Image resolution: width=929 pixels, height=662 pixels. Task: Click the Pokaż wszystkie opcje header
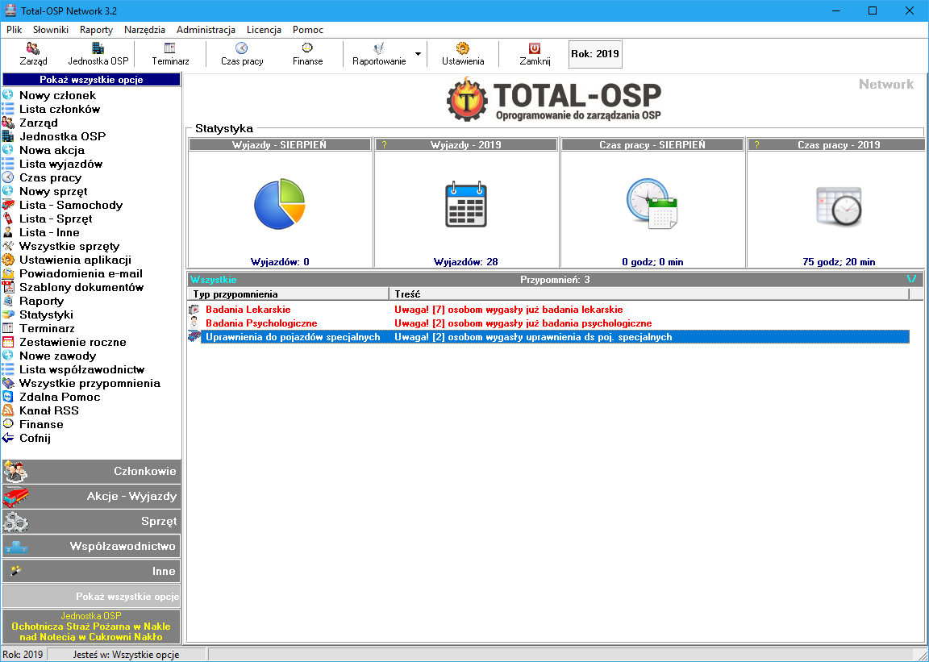click(91, 79)
